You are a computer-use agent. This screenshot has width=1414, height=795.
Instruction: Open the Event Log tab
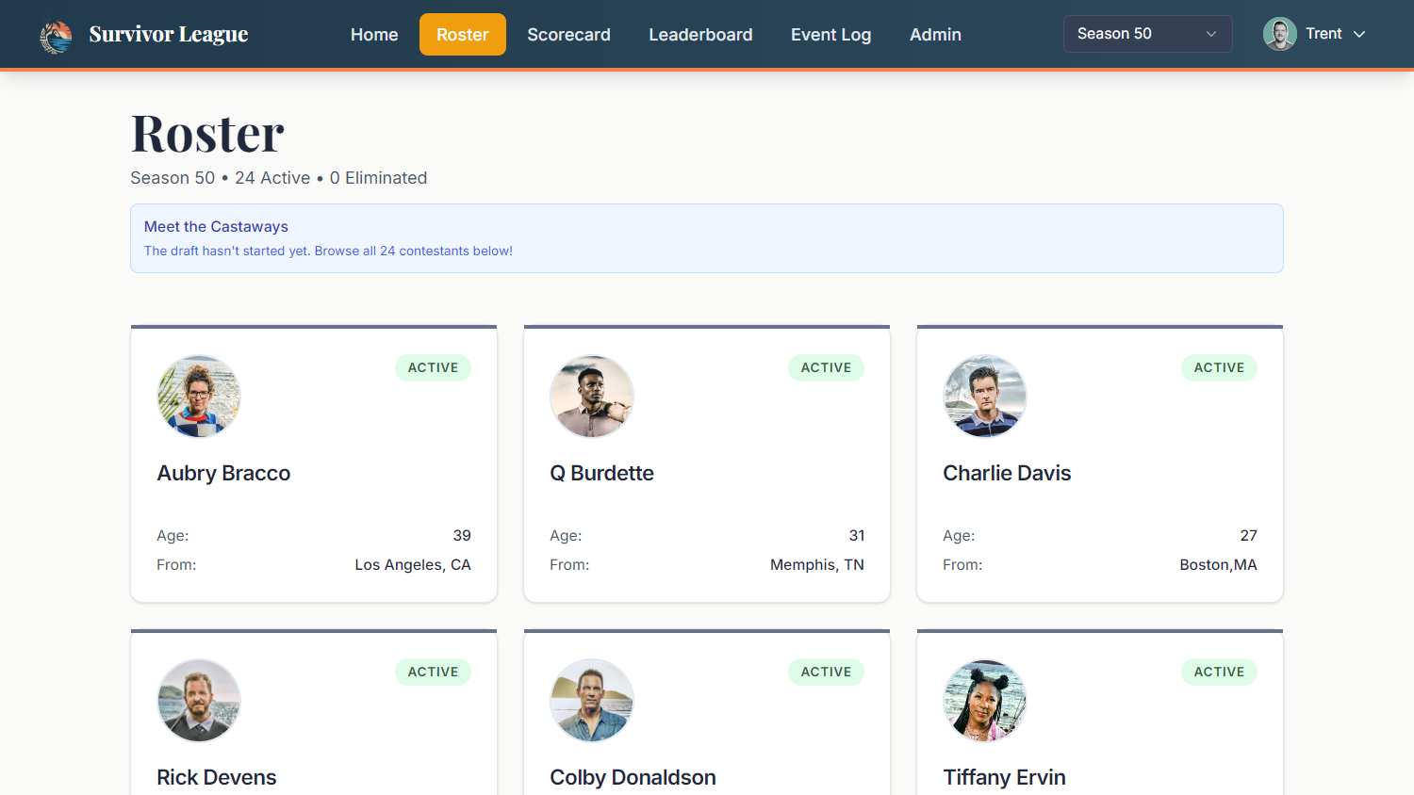830,35
